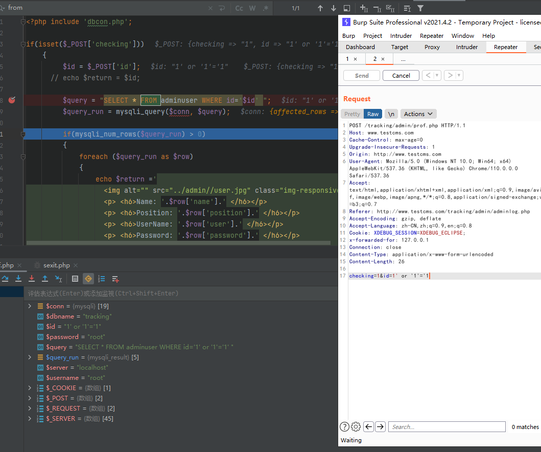Viewport: 541px width, 452px height.
Task: Open Project menu in Burp Suite
Action: 372,36
